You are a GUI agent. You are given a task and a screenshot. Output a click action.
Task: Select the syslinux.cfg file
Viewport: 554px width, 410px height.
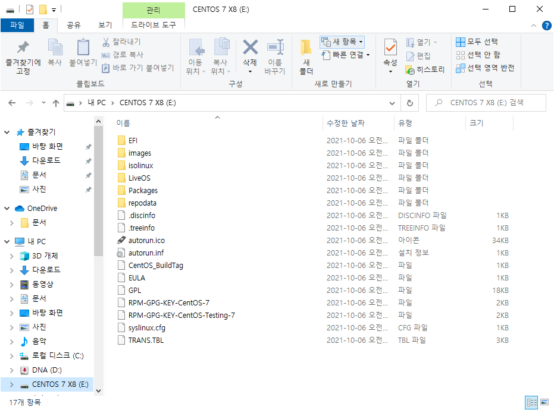(x=146, y=328)
